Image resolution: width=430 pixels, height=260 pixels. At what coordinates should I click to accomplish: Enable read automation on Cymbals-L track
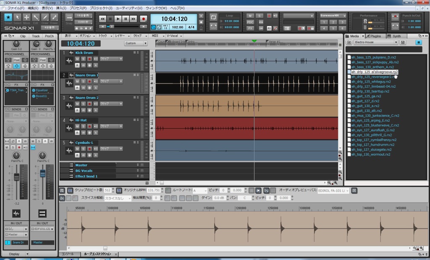point(77,155)
